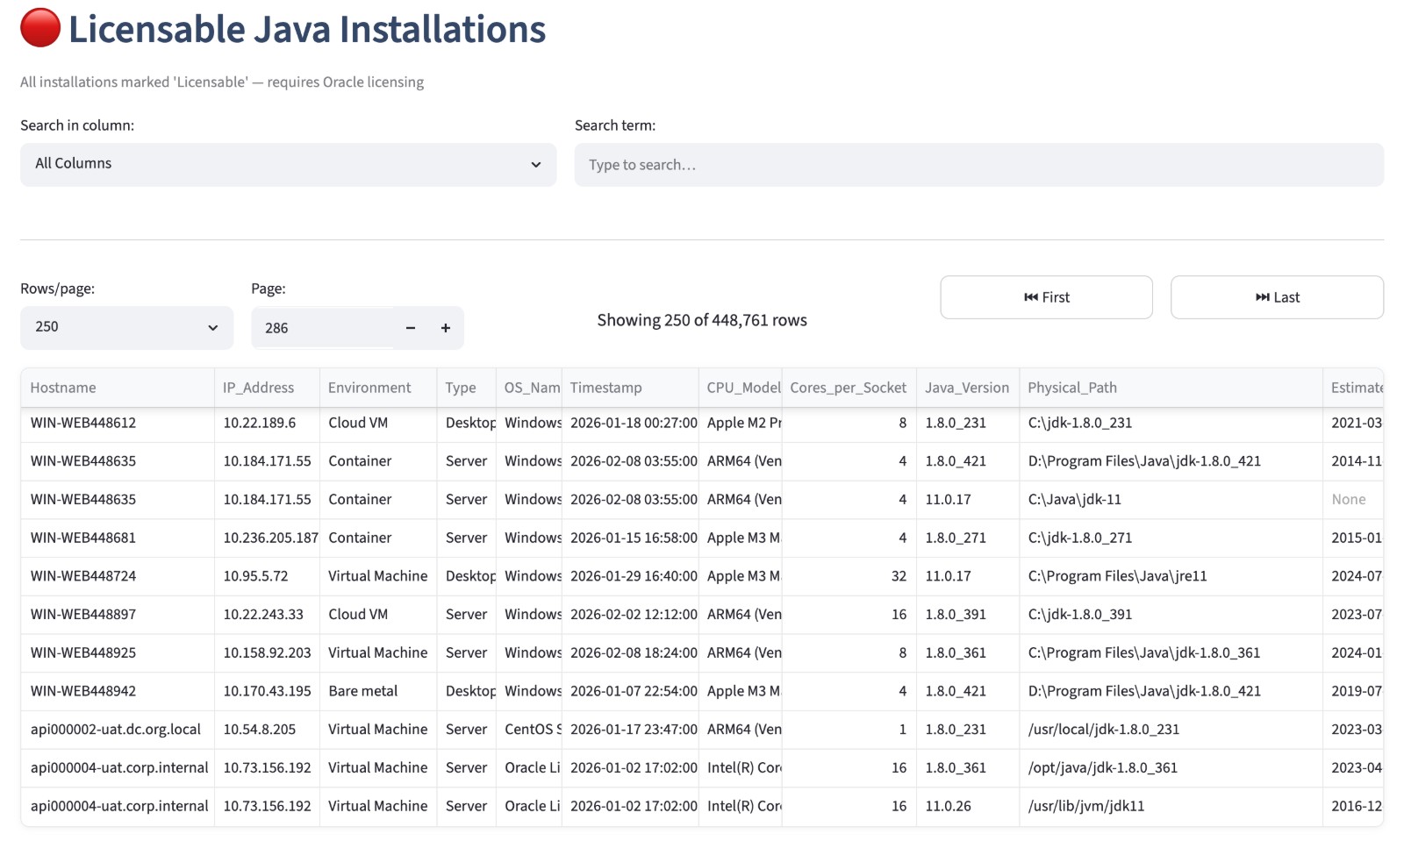Sort by the Environment column header

pos(378,388)
